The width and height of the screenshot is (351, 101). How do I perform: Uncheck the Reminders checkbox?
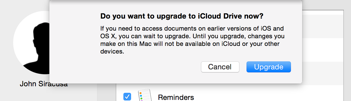(x=127, y=97)
